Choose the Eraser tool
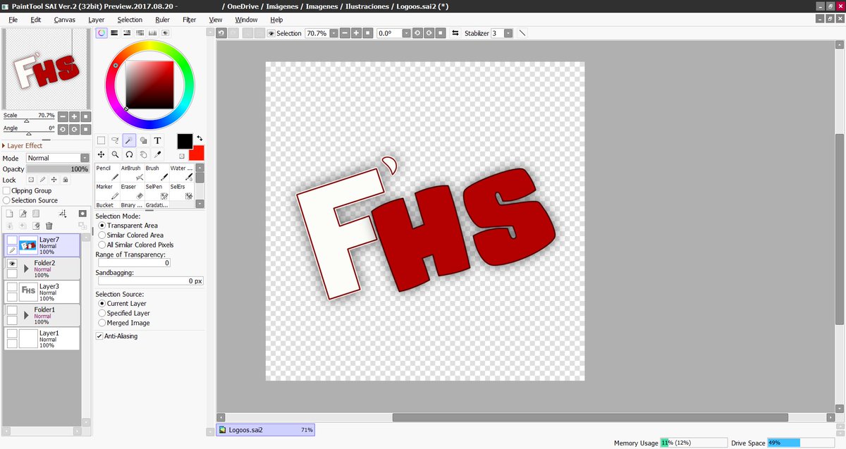846x449 pixels. click(x=132, y=191)
